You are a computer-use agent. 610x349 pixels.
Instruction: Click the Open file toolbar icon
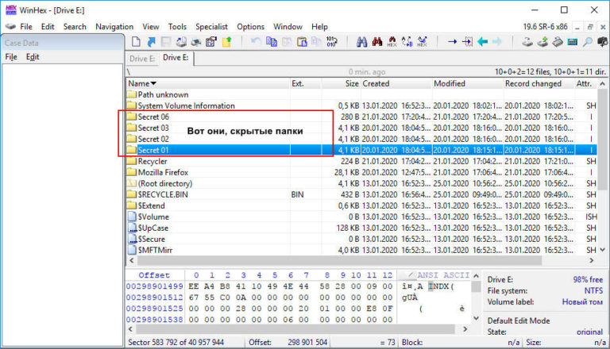151,41
